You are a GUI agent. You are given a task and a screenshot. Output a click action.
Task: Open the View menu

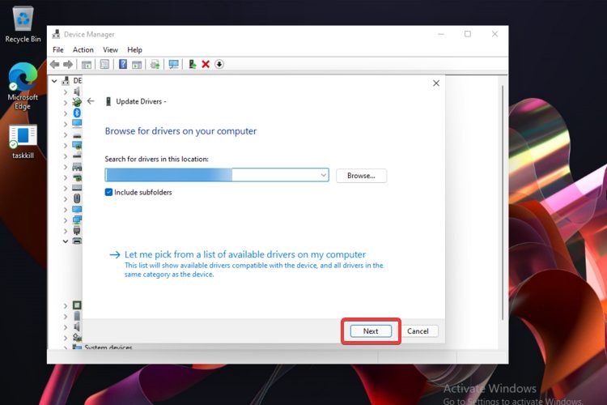(110, 49)
